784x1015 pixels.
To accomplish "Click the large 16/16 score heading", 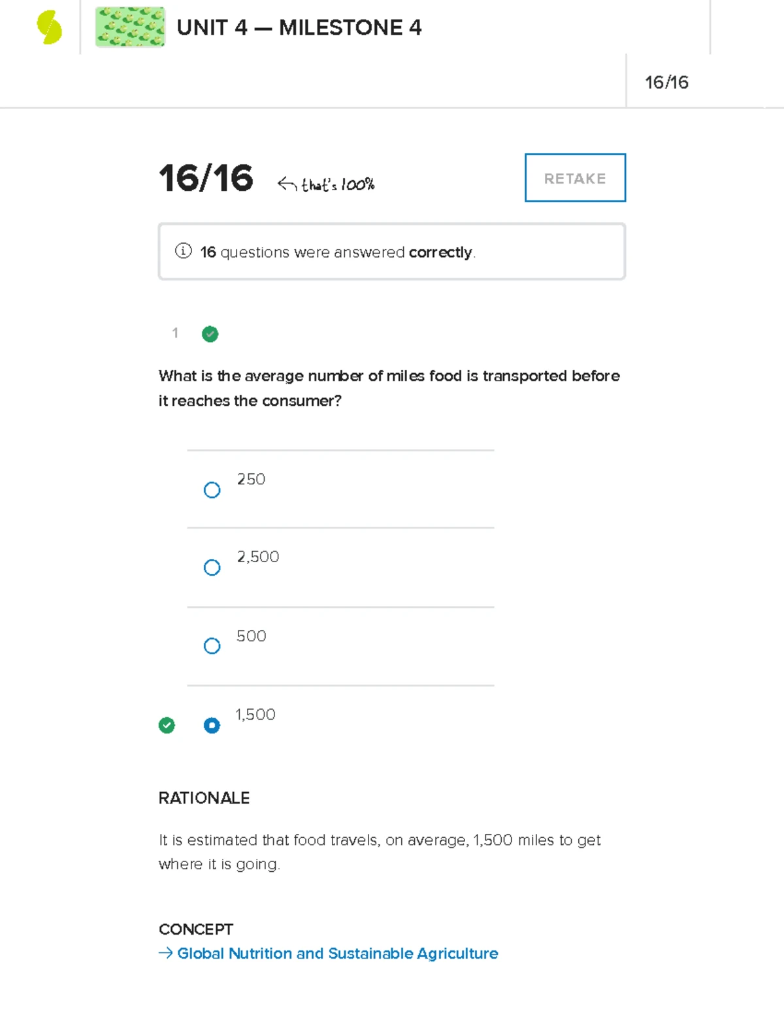I will [x=206, y=178].
